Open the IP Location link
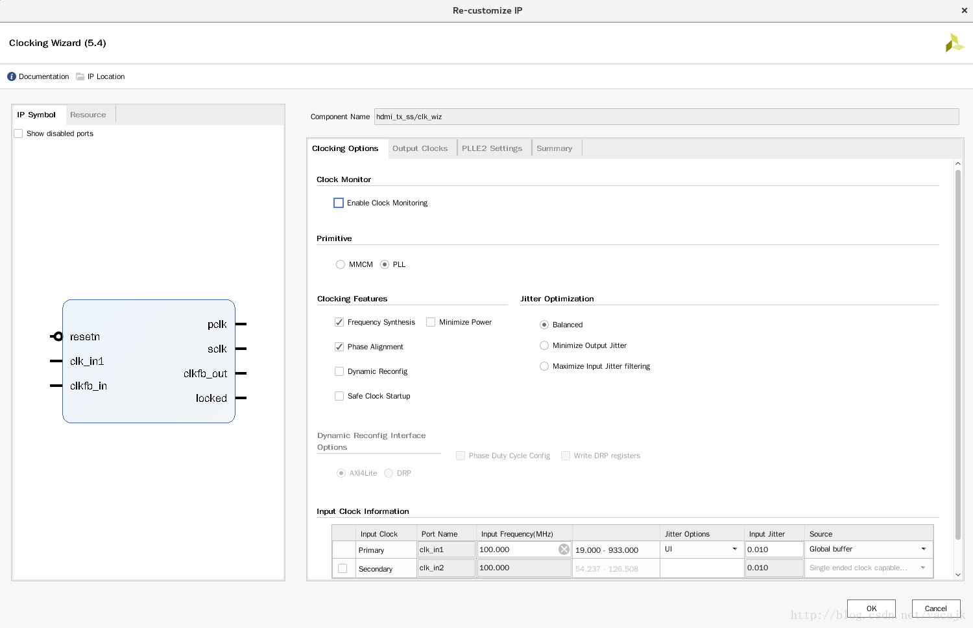 pyautogui.click(x=106, y=76)
